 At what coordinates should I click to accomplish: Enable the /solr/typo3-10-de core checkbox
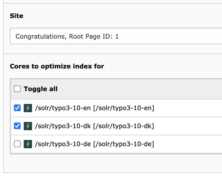pos(17,144)
